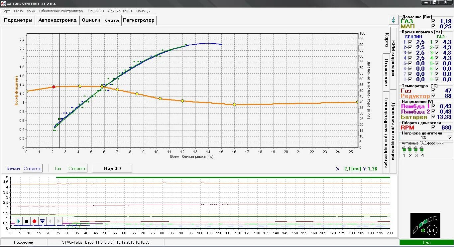The width and height of the screenshot is (454, 247).
Task: Toggle gas injector 4 checkbox
Action: tap(436, 58)
